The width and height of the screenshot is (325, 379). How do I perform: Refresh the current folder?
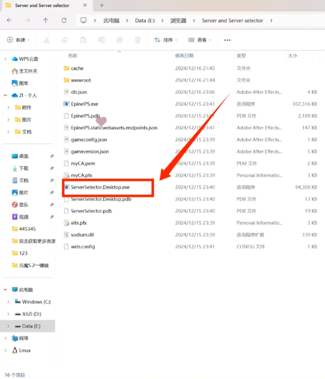click(64, 21)
